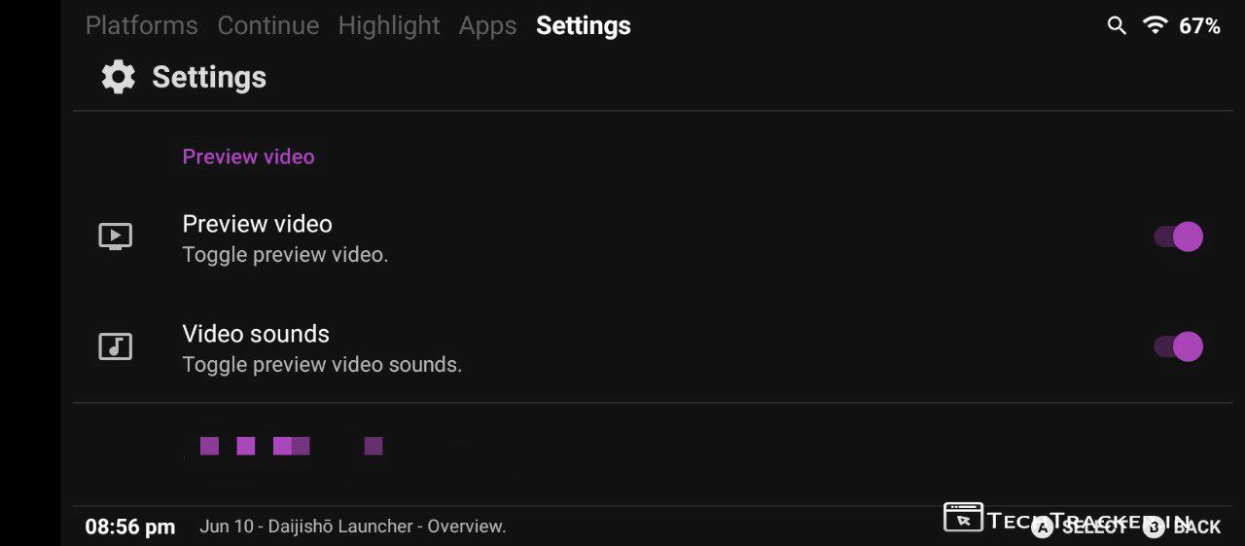The image size is (1245, 546).
Task: Click the 67% battery indicator
Action: (1199, 26)
